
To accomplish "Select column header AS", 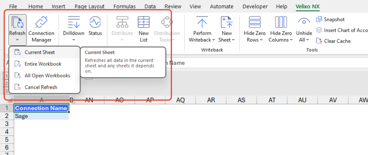I will tap(241, 100).
